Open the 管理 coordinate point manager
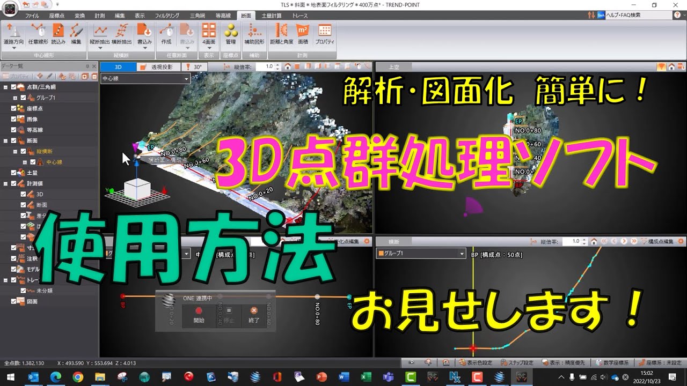This screenshot has width=687, height=386. 231,34
